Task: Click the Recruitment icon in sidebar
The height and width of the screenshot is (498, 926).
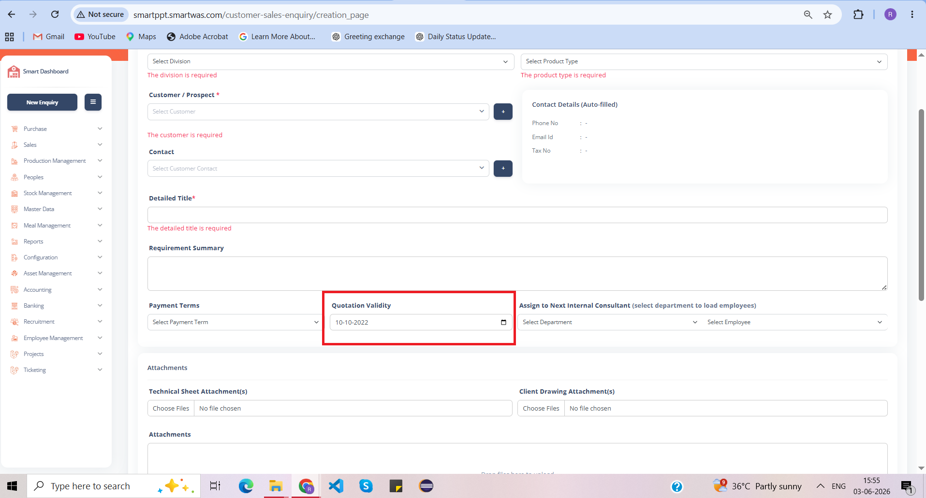Action: [x=15, y=322]
